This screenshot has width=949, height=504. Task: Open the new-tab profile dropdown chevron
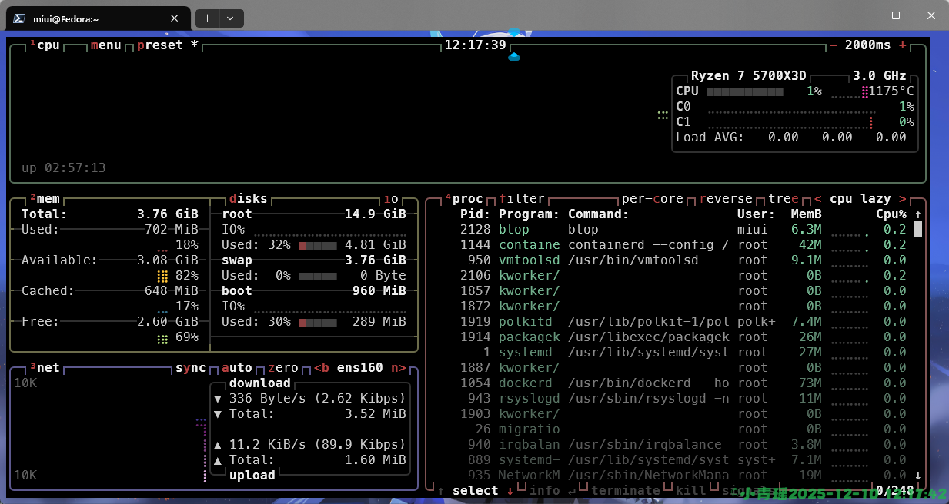230,18
